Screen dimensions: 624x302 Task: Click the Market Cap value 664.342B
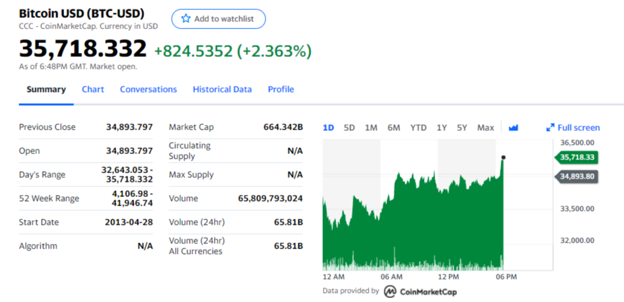pos(283,127)
